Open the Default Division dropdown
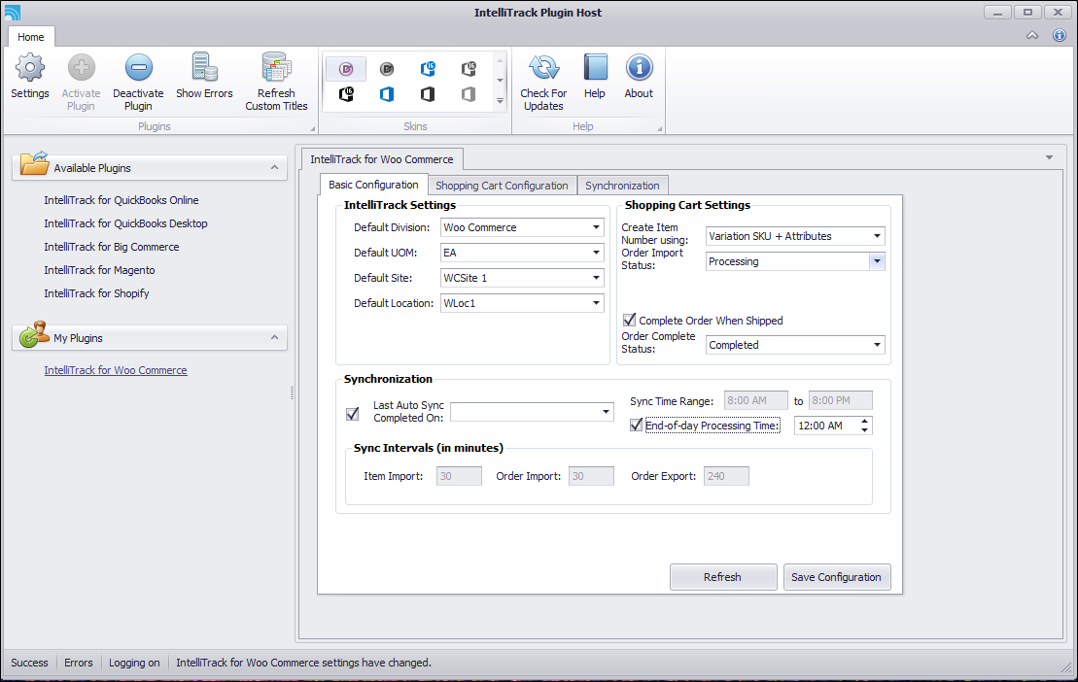 coord(596,227)
